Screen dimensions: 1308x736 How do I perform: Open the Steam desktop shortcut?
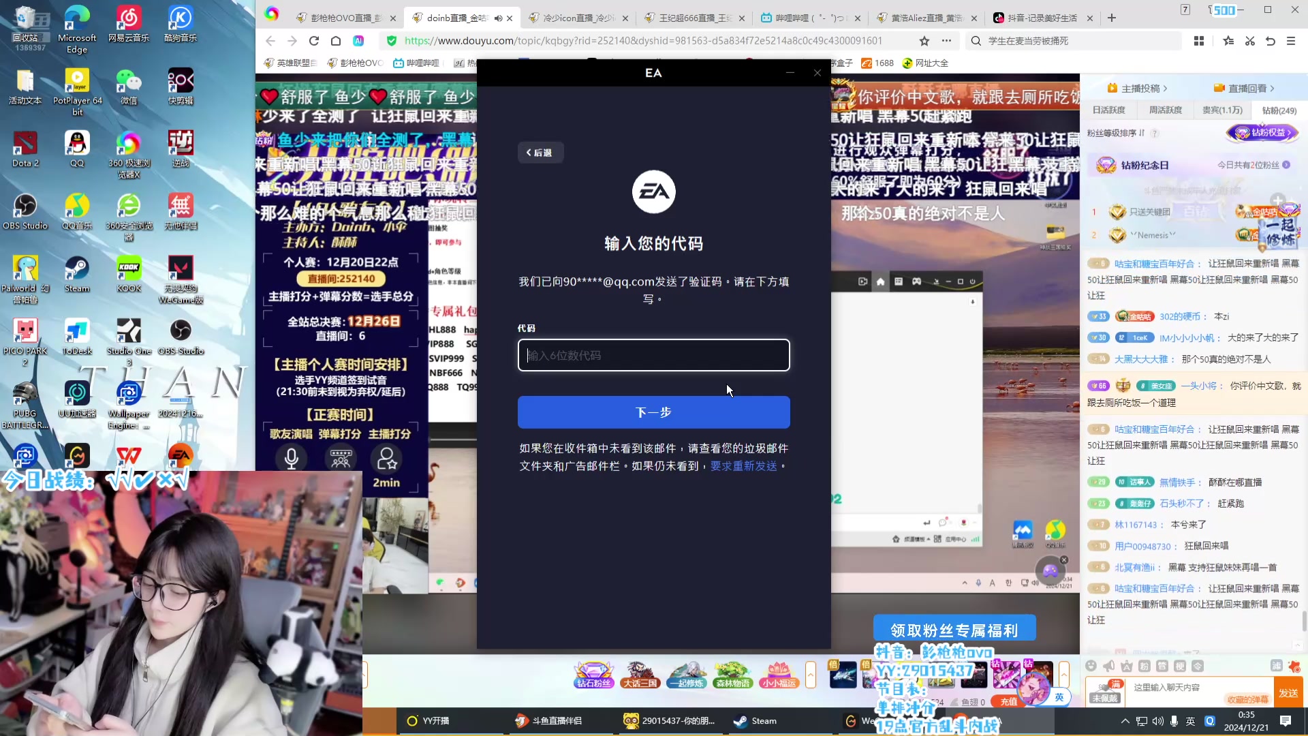coord(77,274)
